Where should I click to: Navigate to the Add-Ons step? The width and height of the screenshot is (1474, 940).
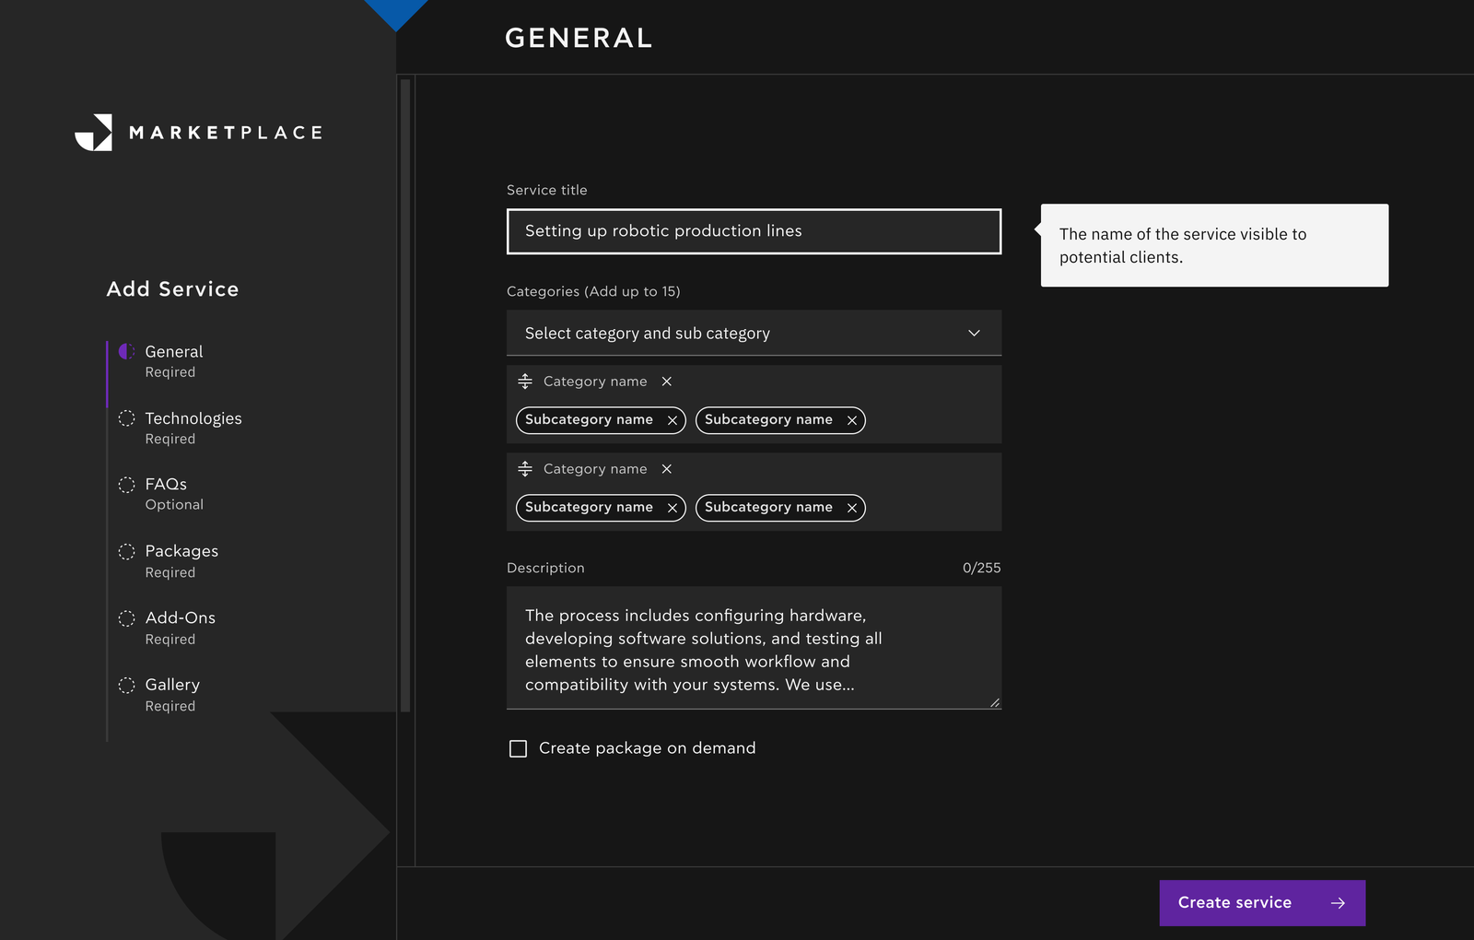[x=180, y=618]
